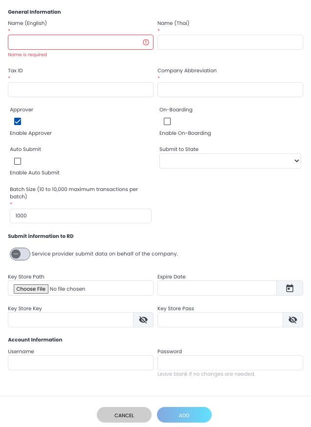This screenshot has width=311, height=427.
Task: Click the Name (English) error icon
Action: point(146,43)
